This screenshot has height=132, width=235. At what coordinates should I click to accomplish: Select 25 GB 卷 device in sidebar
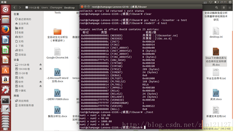pos(22,73)
